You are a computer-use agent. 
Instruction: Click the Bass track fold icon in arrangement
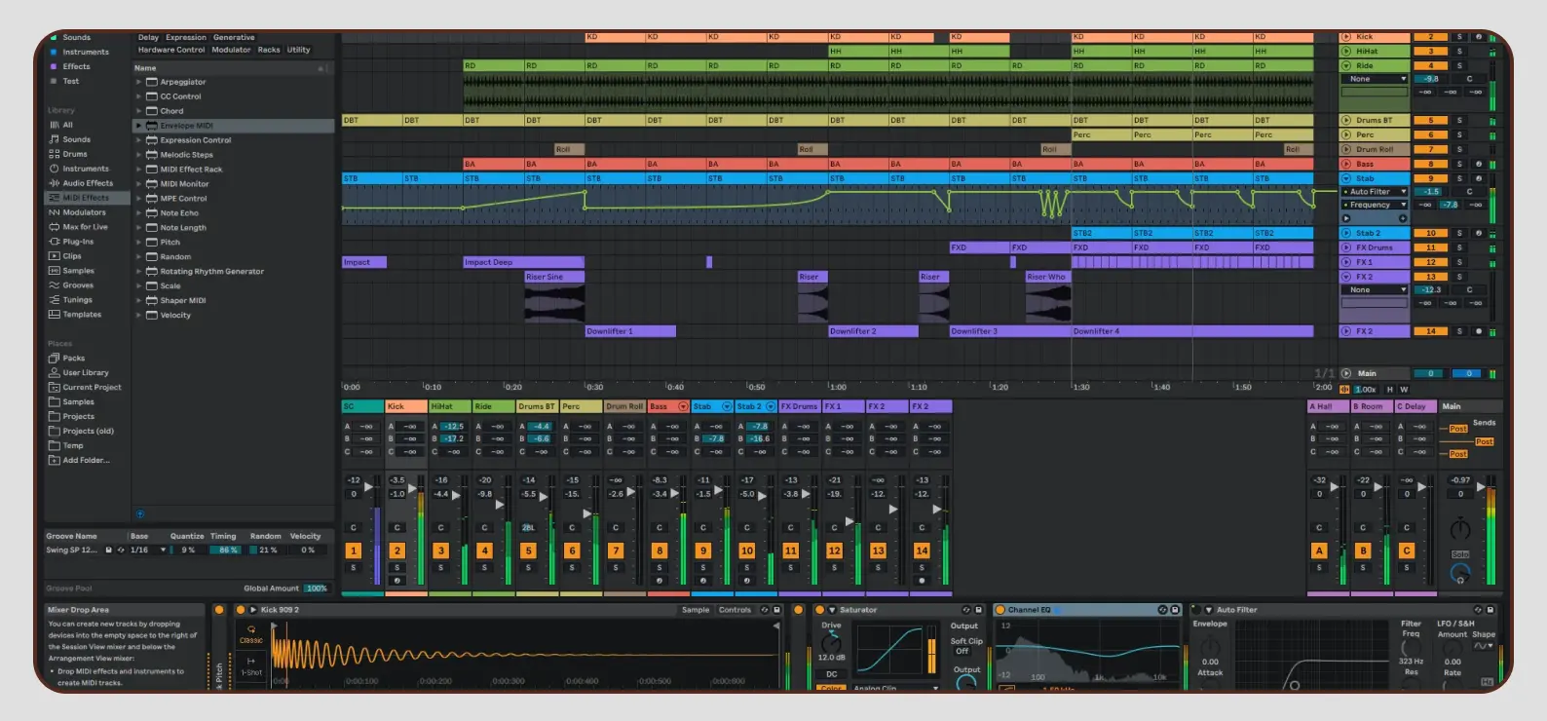(1346, 164)
